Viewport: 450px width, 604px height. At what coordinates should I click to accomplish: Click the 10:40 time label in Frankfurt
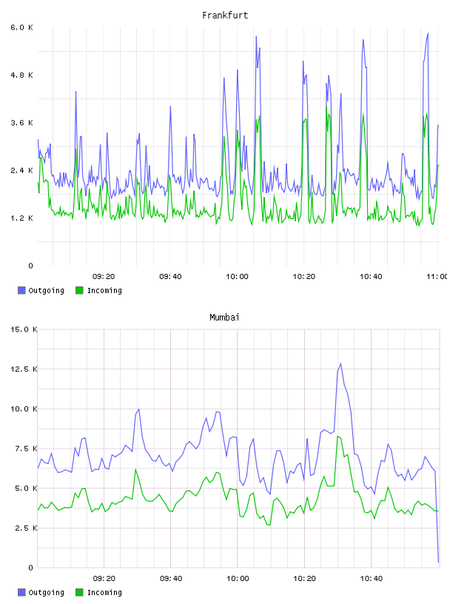click(x=371, y=277)
